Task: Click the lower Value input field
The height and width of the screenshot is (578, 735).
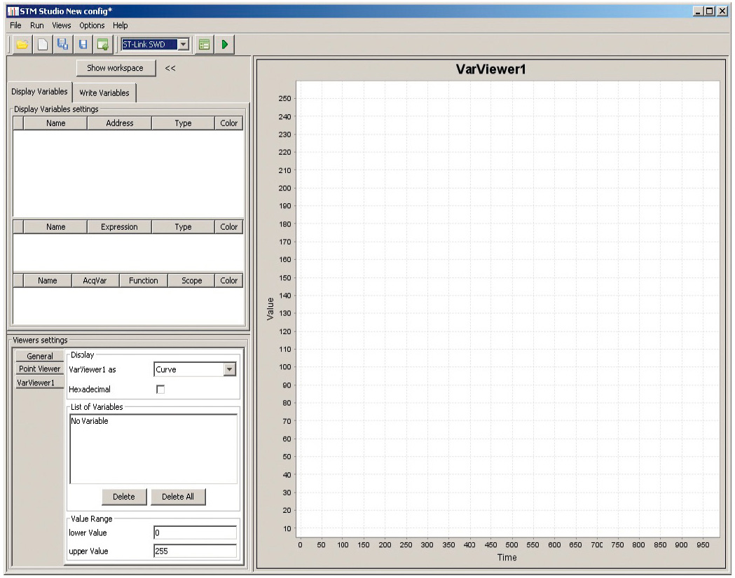Action: click(x=195, y=532)
